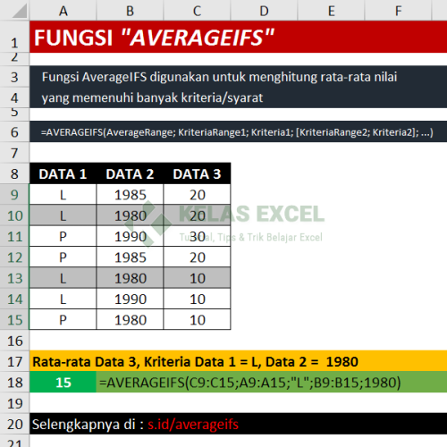Click the line "yang memenuhi banyak kriteria/syarat"
This screenshot has height=447, width=447.
(x=152, y=97)
